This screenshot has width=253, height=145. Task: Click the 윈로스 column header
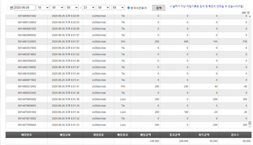click(x=235, y=135)
